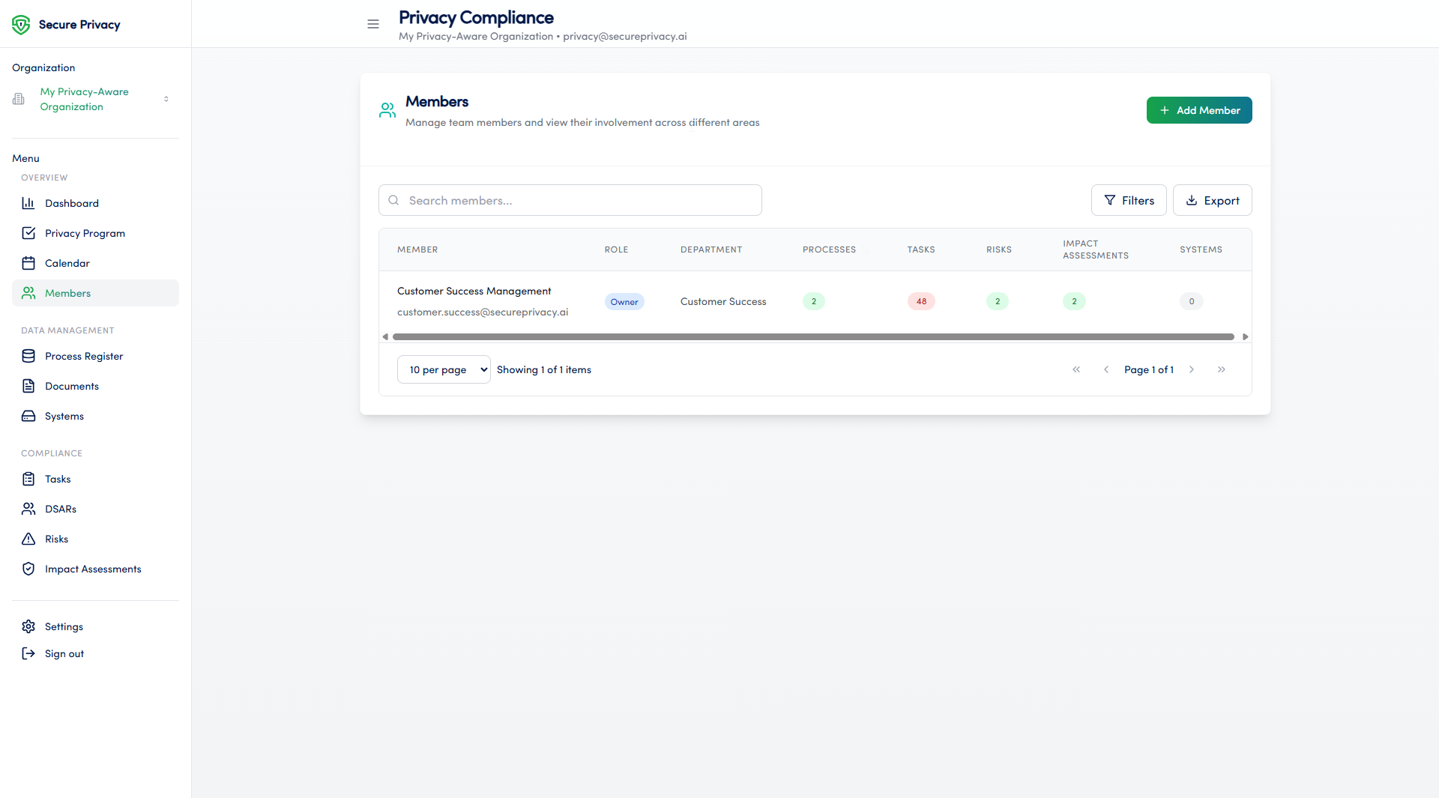The image size is (1439, 798).
Task: Click the Impact Assessments shield icon
Action: [28, 569]
